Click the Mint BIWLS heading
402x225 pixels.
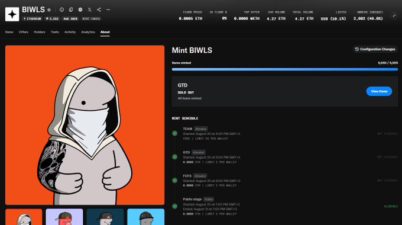tap(192, 50)
